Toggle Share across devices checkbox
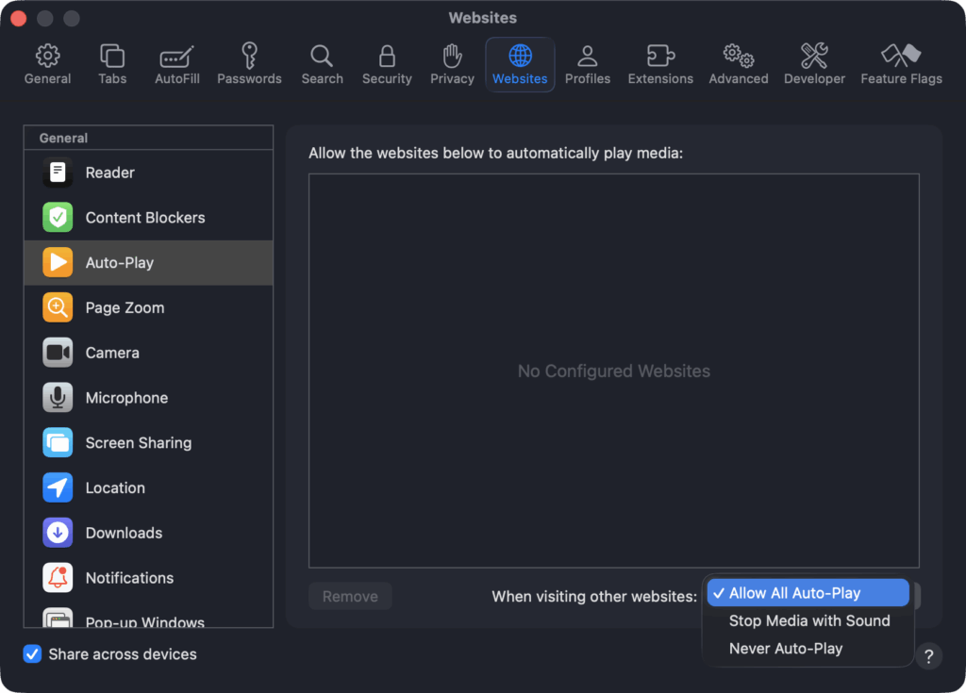 33,654
